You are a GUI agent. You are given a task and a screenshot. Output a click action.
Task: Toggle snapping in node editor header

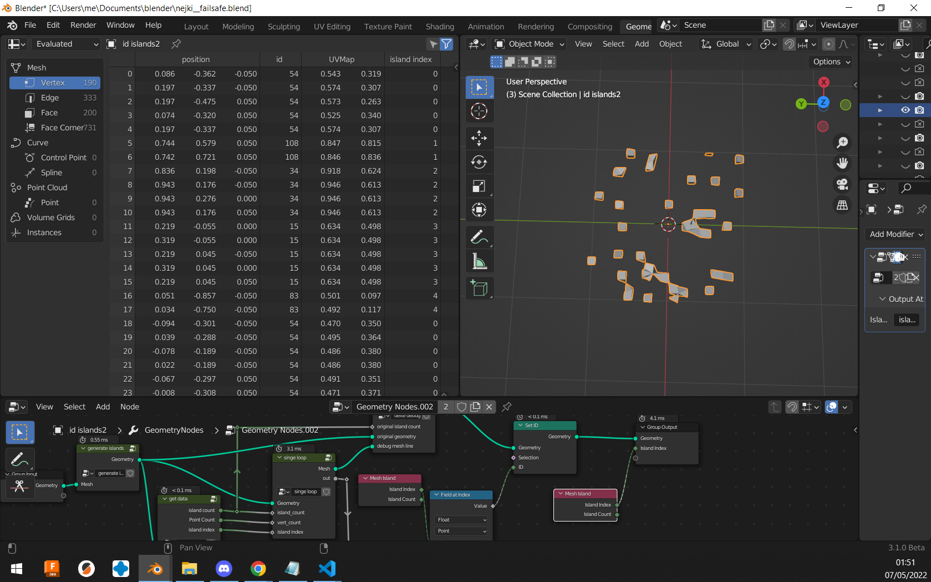point(792,407)
